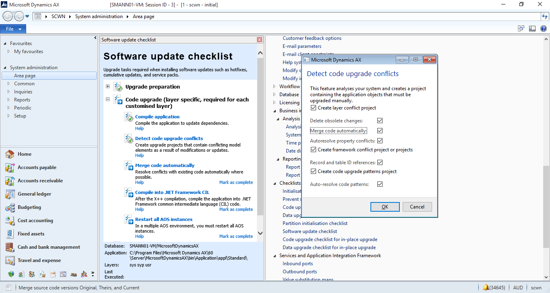
Task: Expand the Periodic tree node
Action: 9,108
